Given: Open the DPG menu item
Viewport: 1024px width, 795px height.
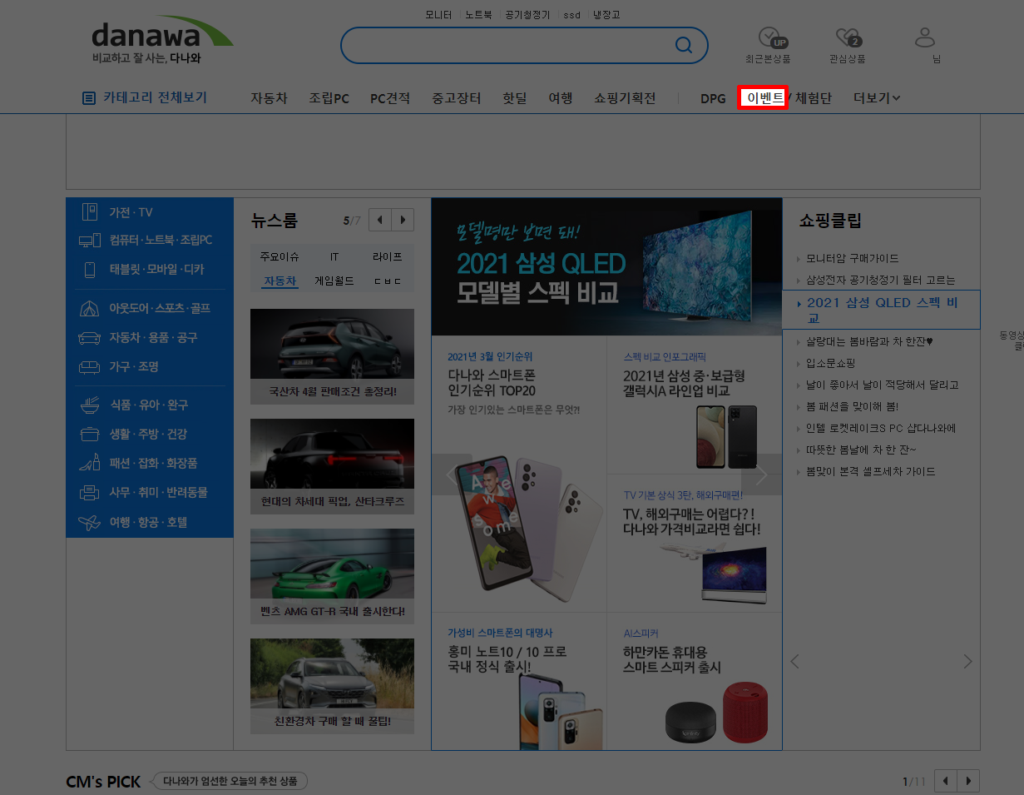Looking at the screenshot, I should click(713, 98).
